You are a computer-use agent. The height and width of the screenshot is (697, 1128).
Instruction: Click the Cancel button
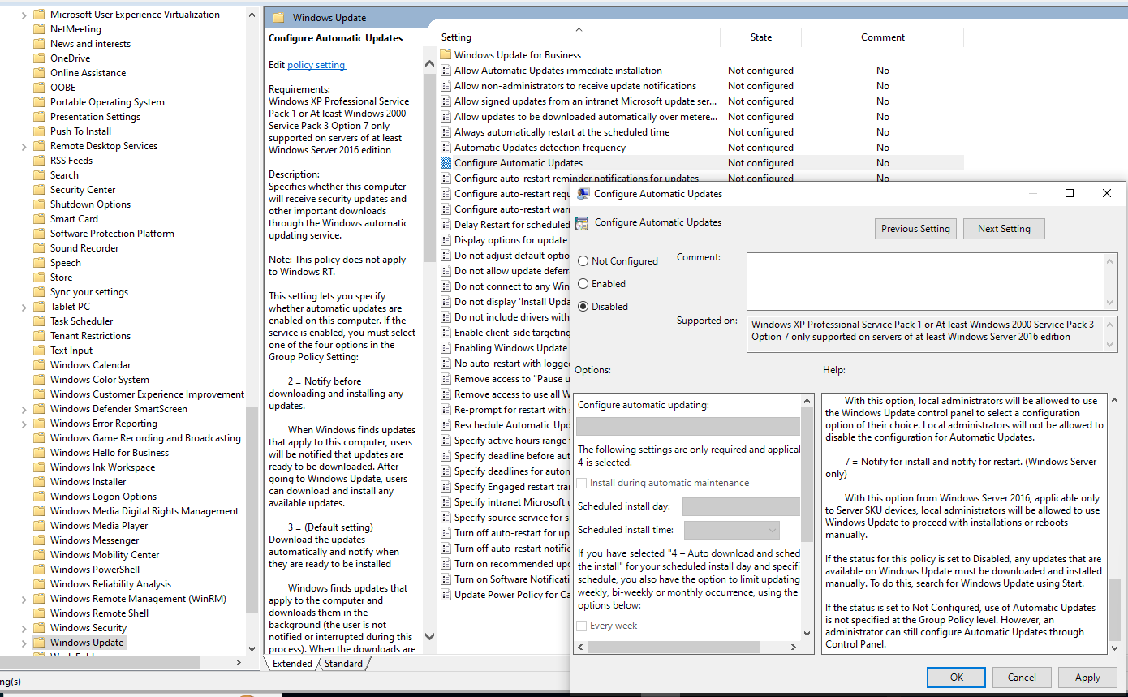click(1022, 678)
